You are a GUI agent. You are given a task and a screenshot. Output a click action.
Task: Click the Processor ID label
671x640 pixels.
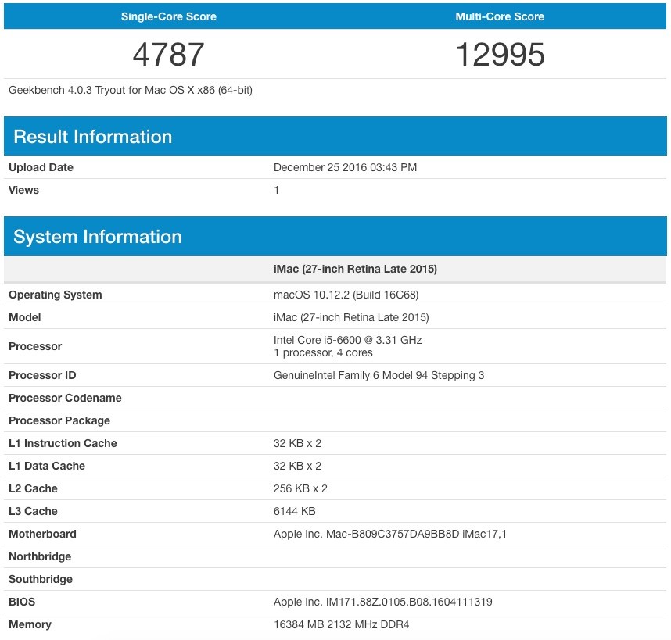[x=42, y=375]
